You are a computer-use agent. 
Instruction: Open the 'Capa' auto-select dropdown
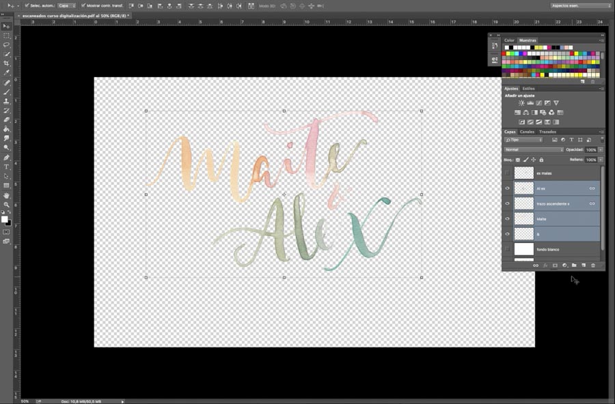(66, 5)
